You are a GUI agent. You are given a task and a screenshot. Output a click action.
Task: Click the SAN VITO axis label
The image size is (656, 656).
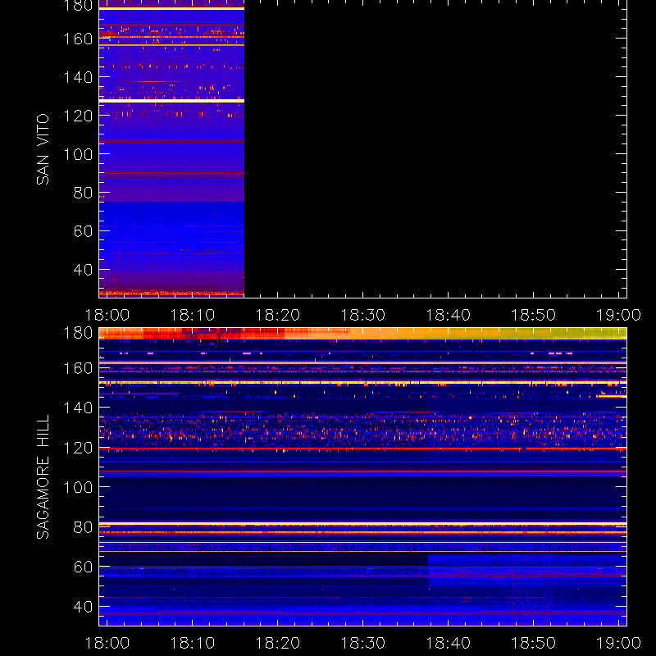click(x=43, y=149)
